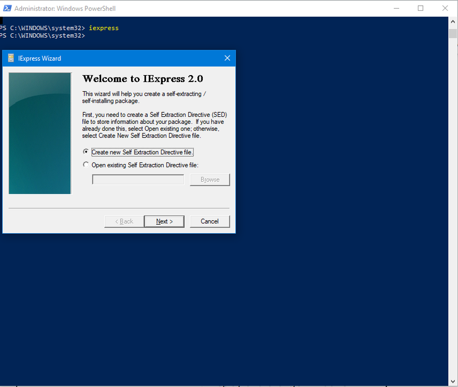Select Create new Self Extraction Directive file
This screenshot has width=458, height=387.
(86, 152)
